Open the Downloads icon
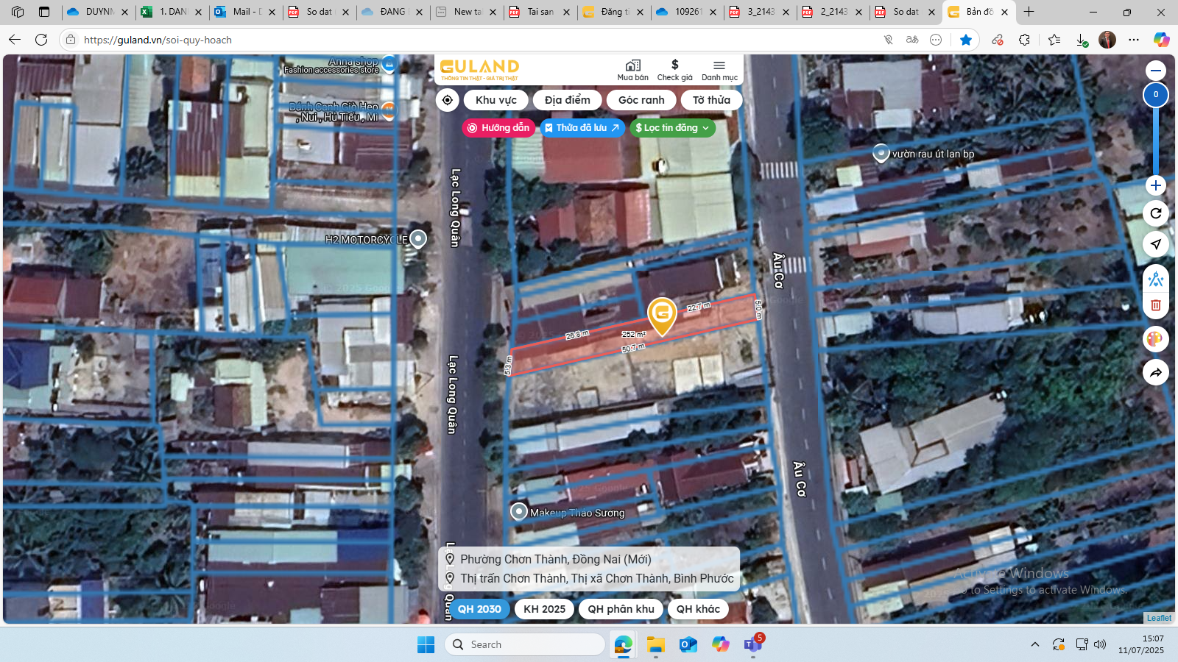The height and width of the screenshot is (662, 1178). [1082, 40]
